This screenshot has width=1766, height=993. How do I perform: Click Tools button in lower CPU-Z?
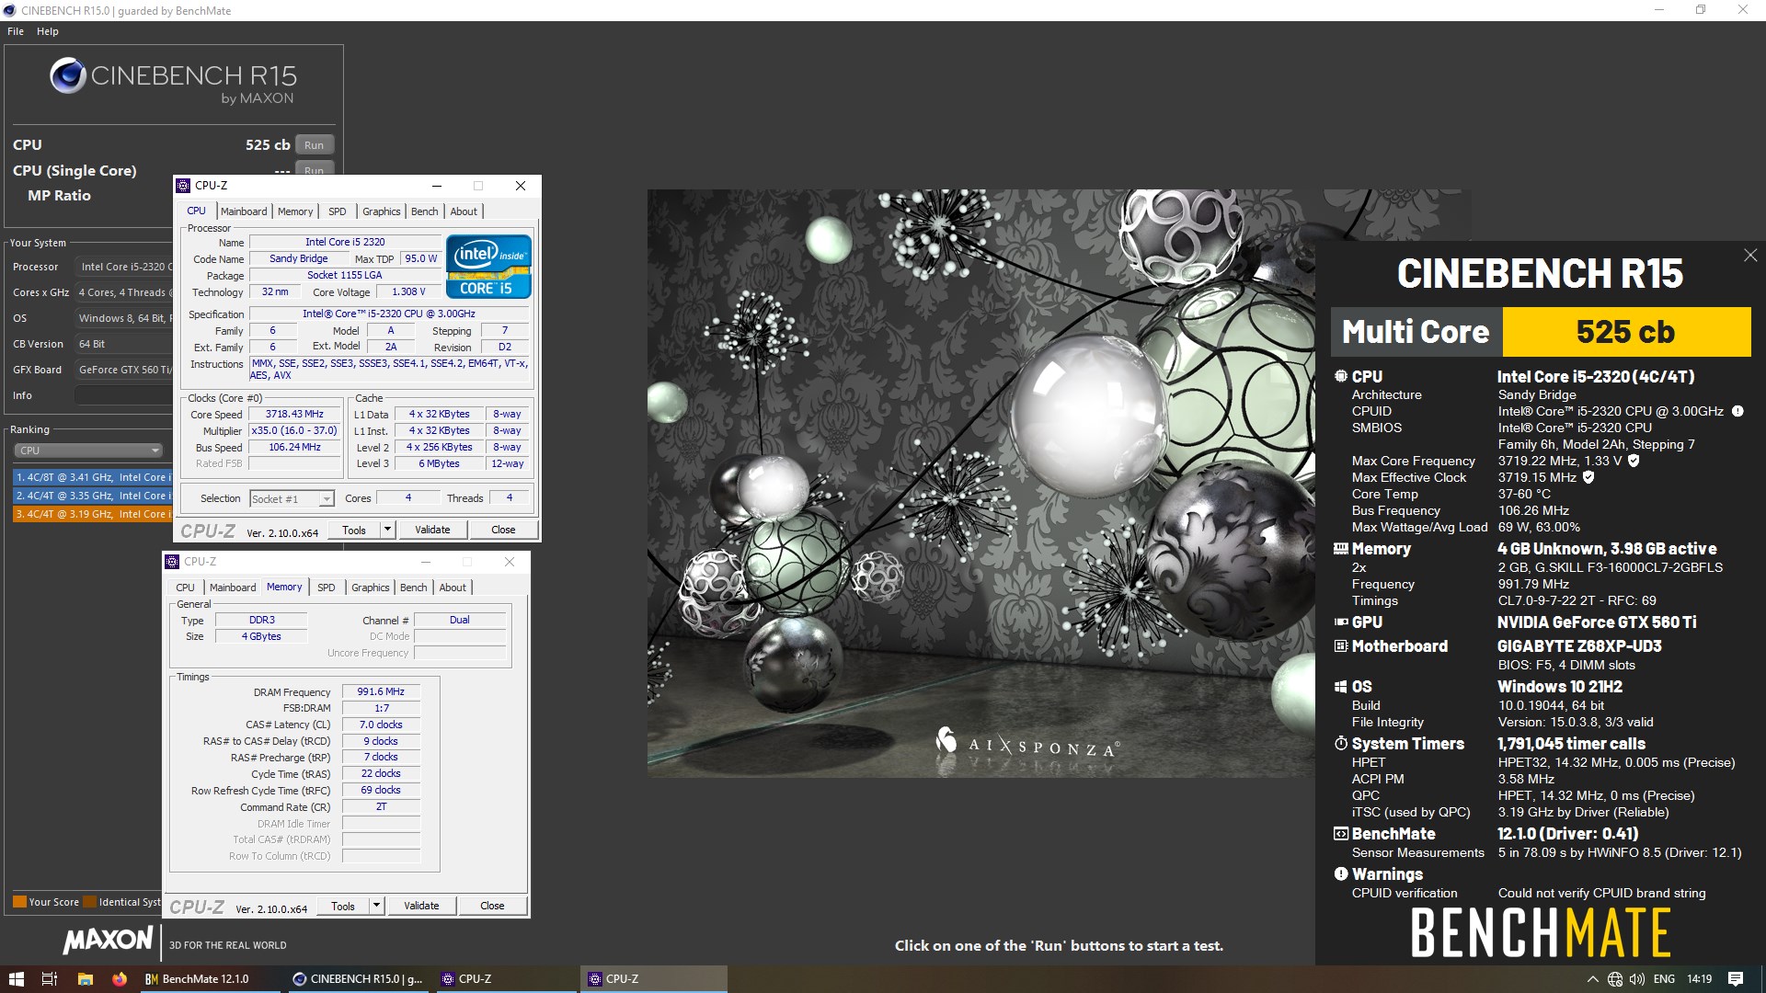(343, 906)
